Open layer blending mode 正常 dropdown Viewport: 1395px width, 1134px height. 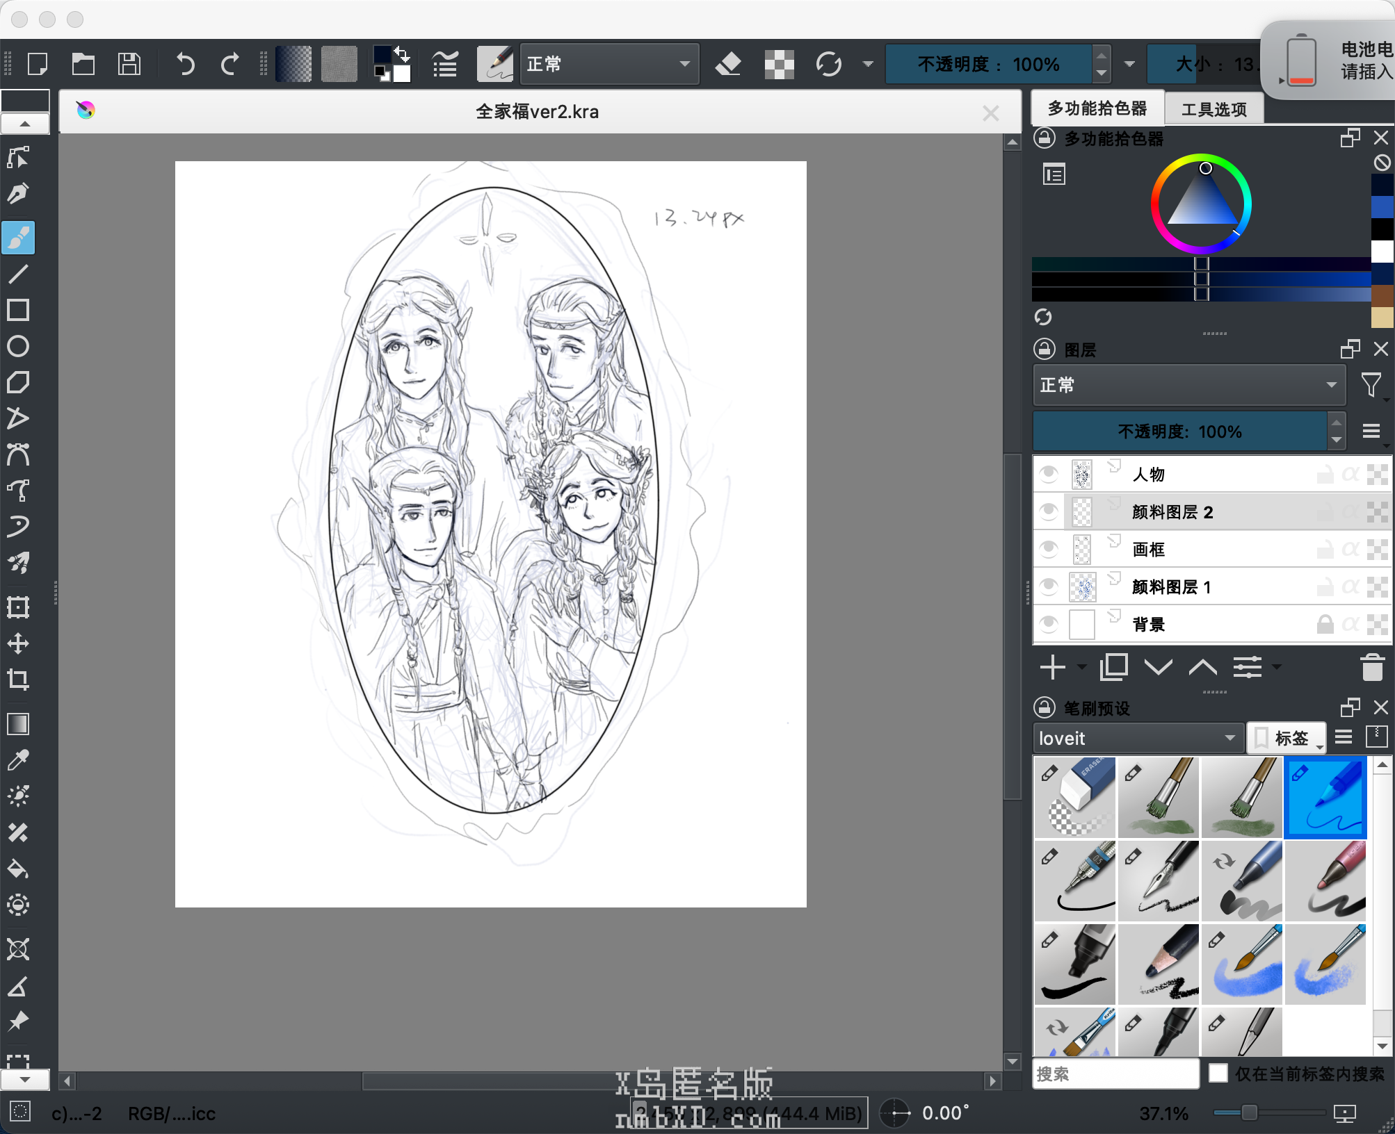(1189, 385)
